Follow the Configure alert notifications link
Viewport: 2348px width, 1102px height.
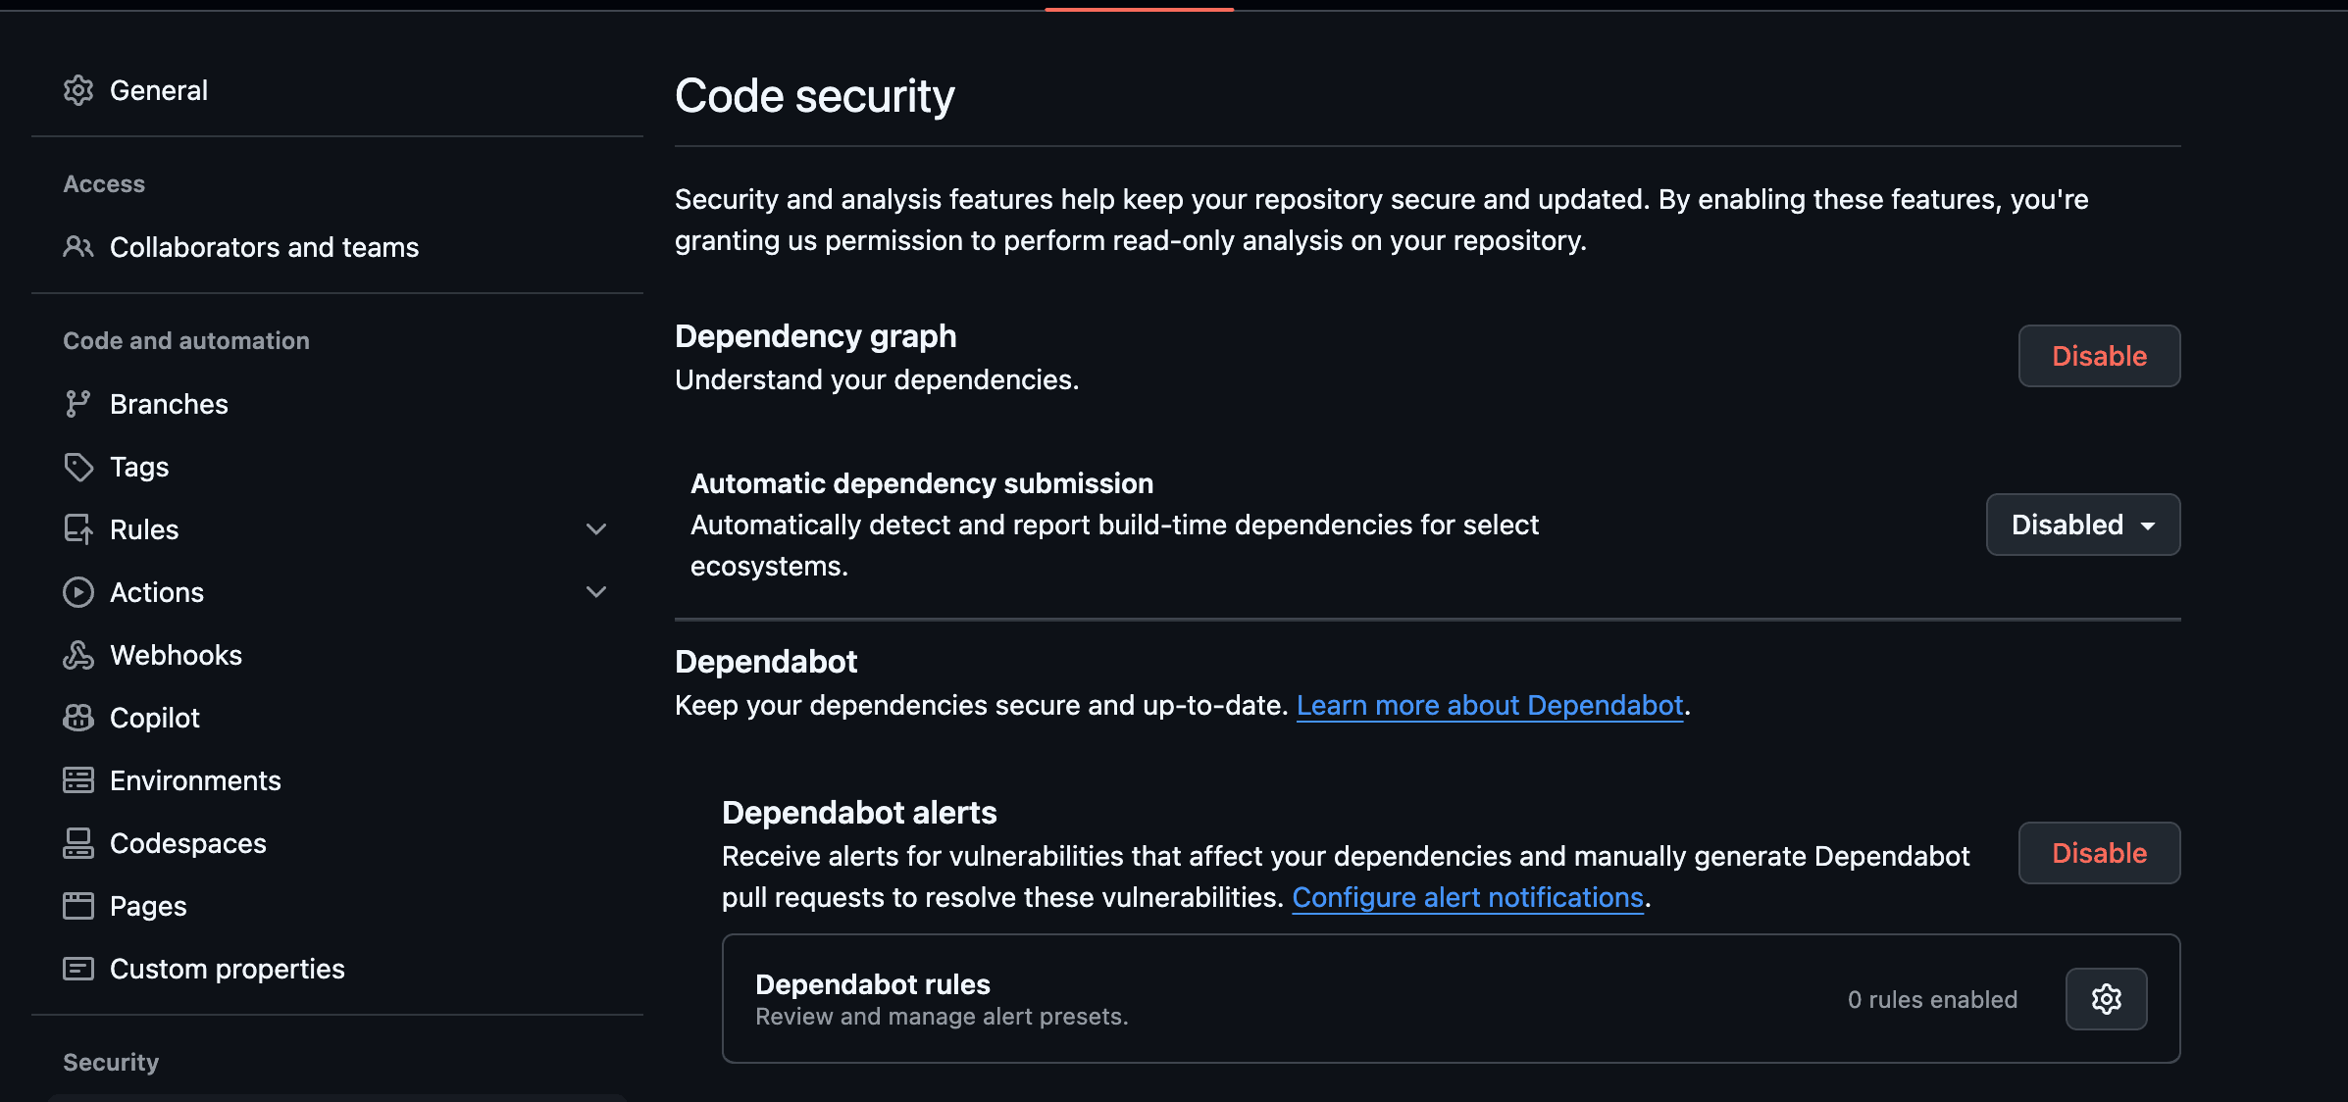pyautogui.click(x=1468, y=897)
